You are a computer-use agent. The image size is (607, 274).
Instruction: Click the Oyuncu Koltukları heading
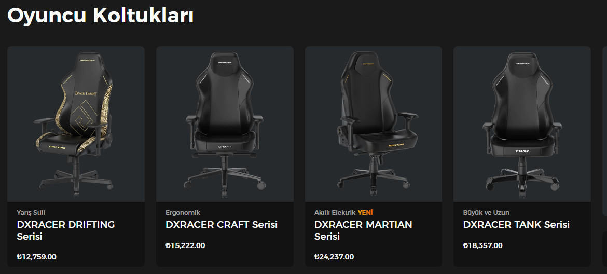[101, 16]
